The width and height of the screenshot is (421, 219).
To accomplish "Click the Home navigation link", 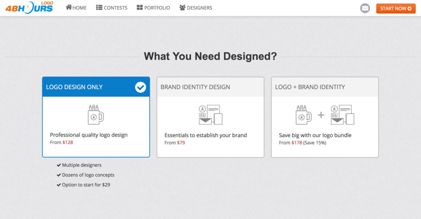I will pos(79,8).
